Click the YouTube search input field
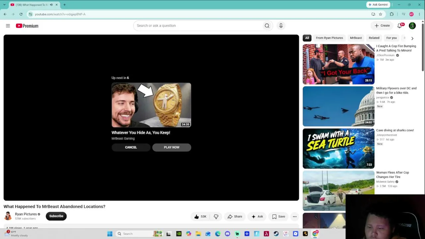This screenshot has width=425, height=239. click(198, 26)
